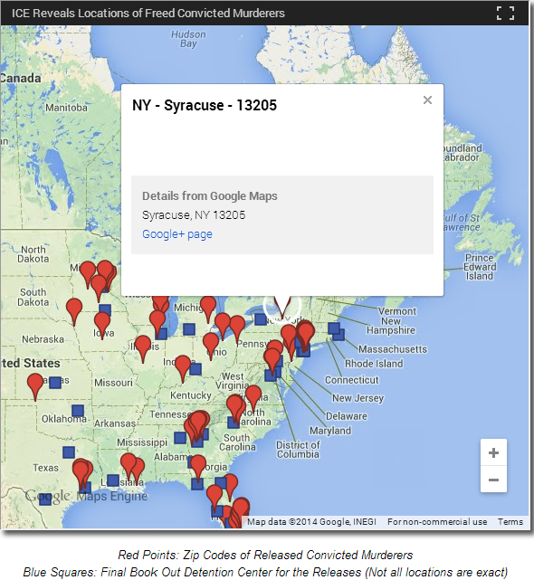Select the blue square right of Indiana pin
534x580 pixels.
click(195, 369)
